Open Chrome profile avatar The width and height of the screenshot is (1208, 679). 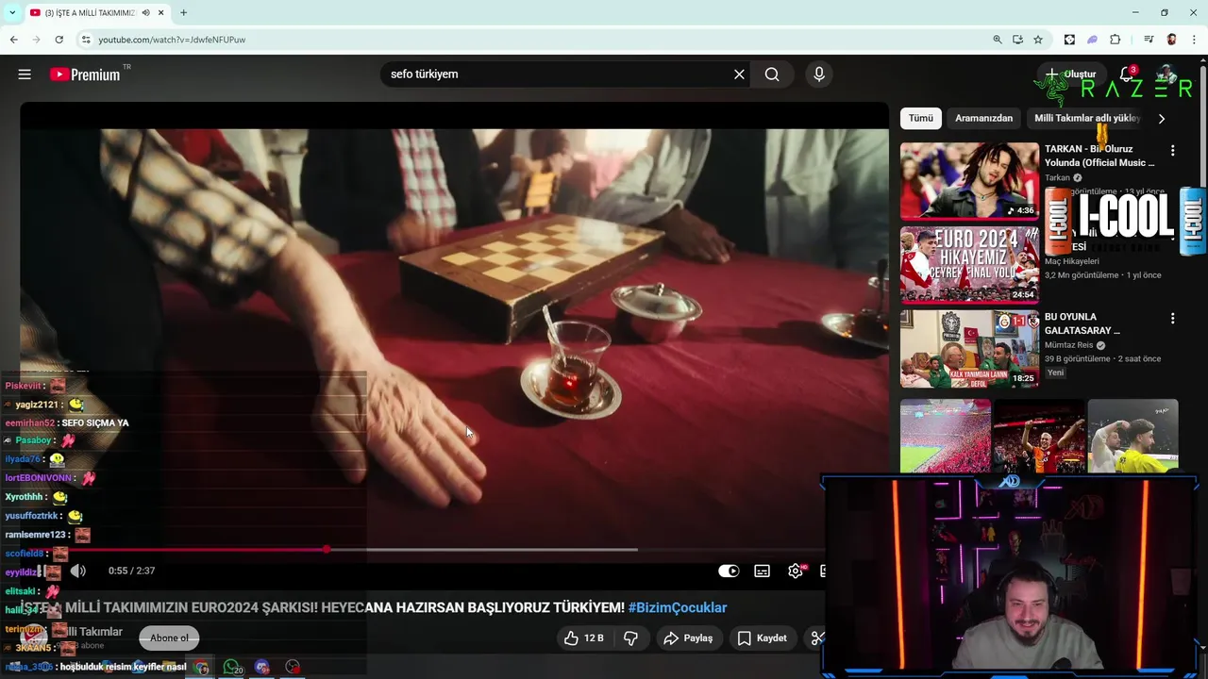click(1171, 40)
